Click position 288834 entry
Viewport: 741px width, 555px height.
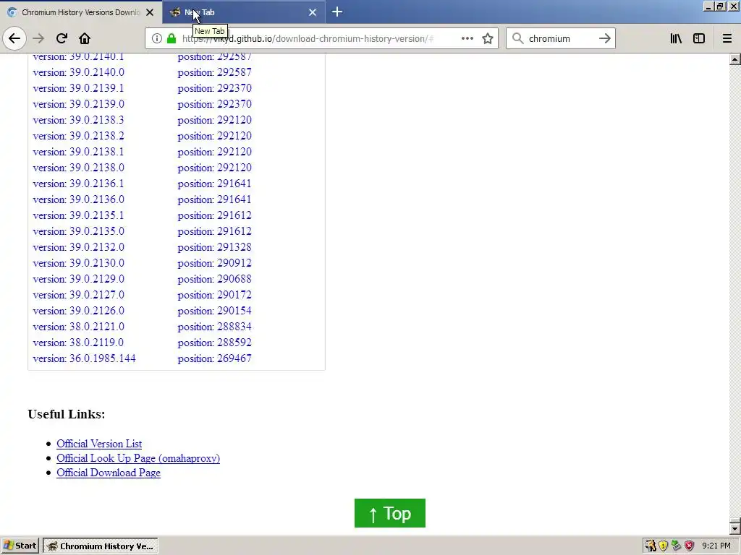(214, 327)
